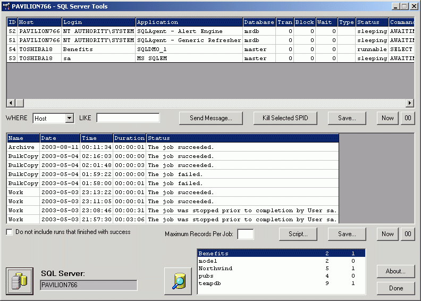The height and width of the screenshot is (301, 421).
Task: Click the Maximum Records Per Job field
Action: coord(245,234)
